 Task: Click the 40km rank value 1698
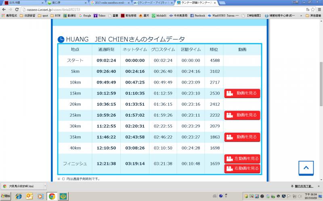point(215,148)
